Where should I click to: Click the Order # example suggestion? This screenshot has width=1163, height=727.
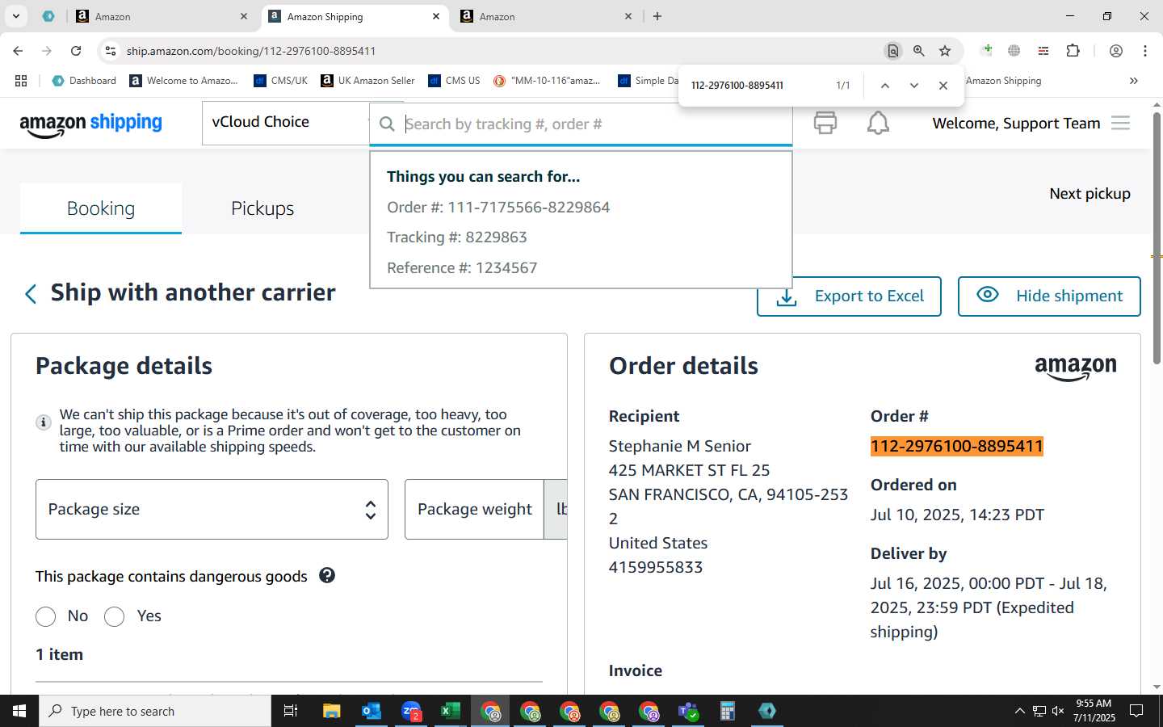coord(498,208)
